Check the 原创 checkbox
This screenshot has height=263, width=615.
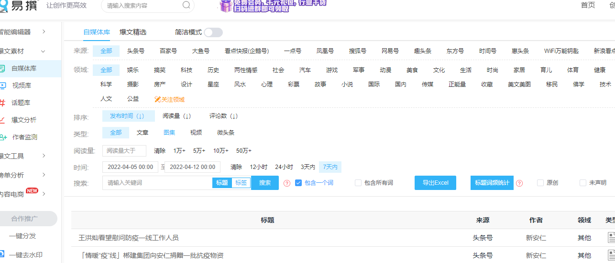(x=540, y=183)
